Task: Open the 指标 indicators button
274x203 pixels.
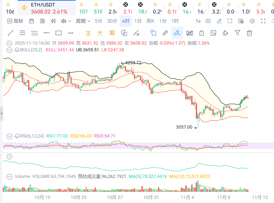Action: click(16, 21)
